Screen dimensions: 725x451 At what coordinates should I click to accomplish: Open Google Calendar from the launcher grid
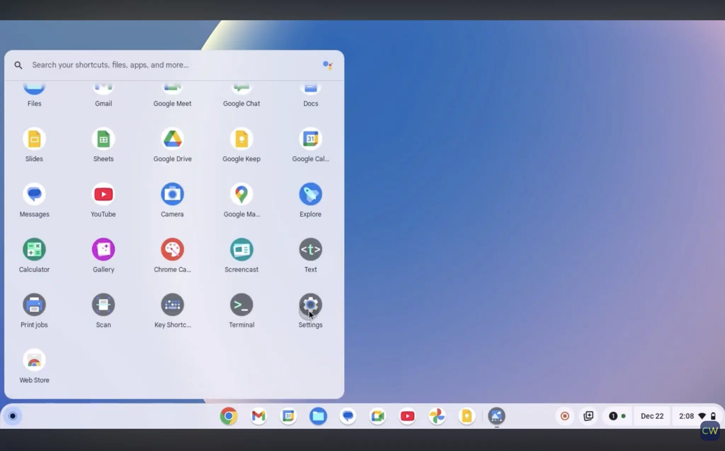[310, 144]
